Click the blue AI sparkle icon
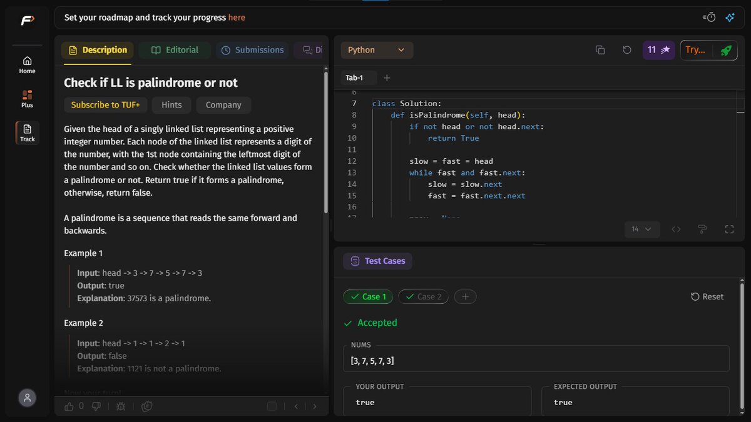751x422 pixels. [729, 18]
